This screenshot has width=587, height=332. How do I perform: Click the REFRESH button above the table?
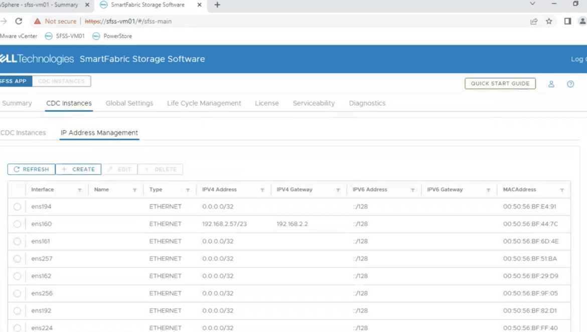coord(32,169)
